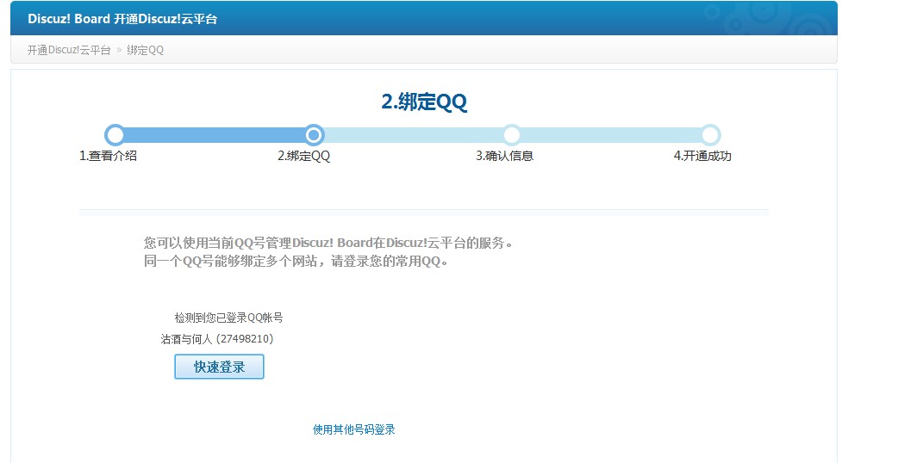Click the header title Discuz! Board 开通Discuz!云平台
This screenshot has width=917, height=463.
point(122,19)
